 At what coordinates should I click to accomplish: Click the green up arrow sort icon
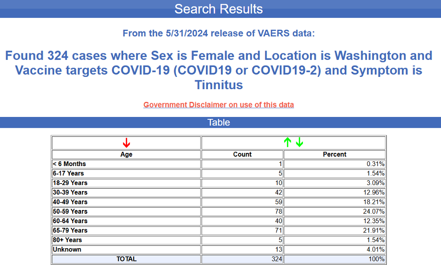(287, 142)
